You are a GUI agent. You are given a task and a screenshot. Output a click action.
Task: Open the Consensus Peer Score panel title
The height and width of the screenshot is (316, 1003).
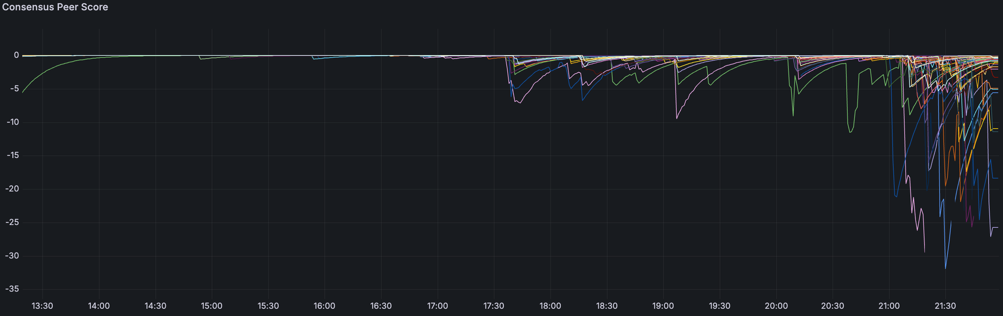pos(55,7)
